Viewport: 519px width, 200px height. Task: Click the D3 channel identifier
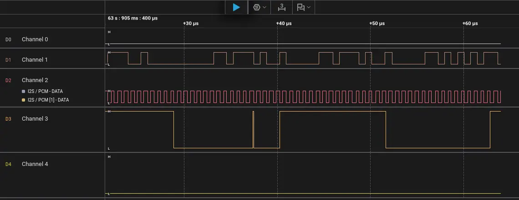[x=8, y=119]
